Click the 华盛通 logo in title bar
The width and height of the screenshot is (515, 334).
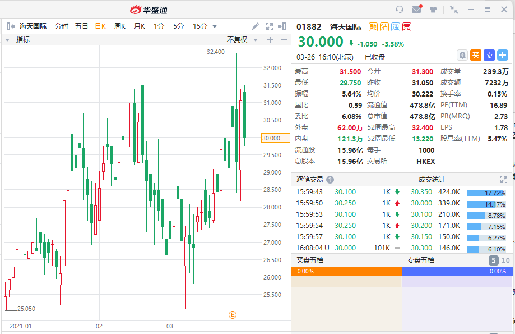pyautogui.click(x=149, y=10)
